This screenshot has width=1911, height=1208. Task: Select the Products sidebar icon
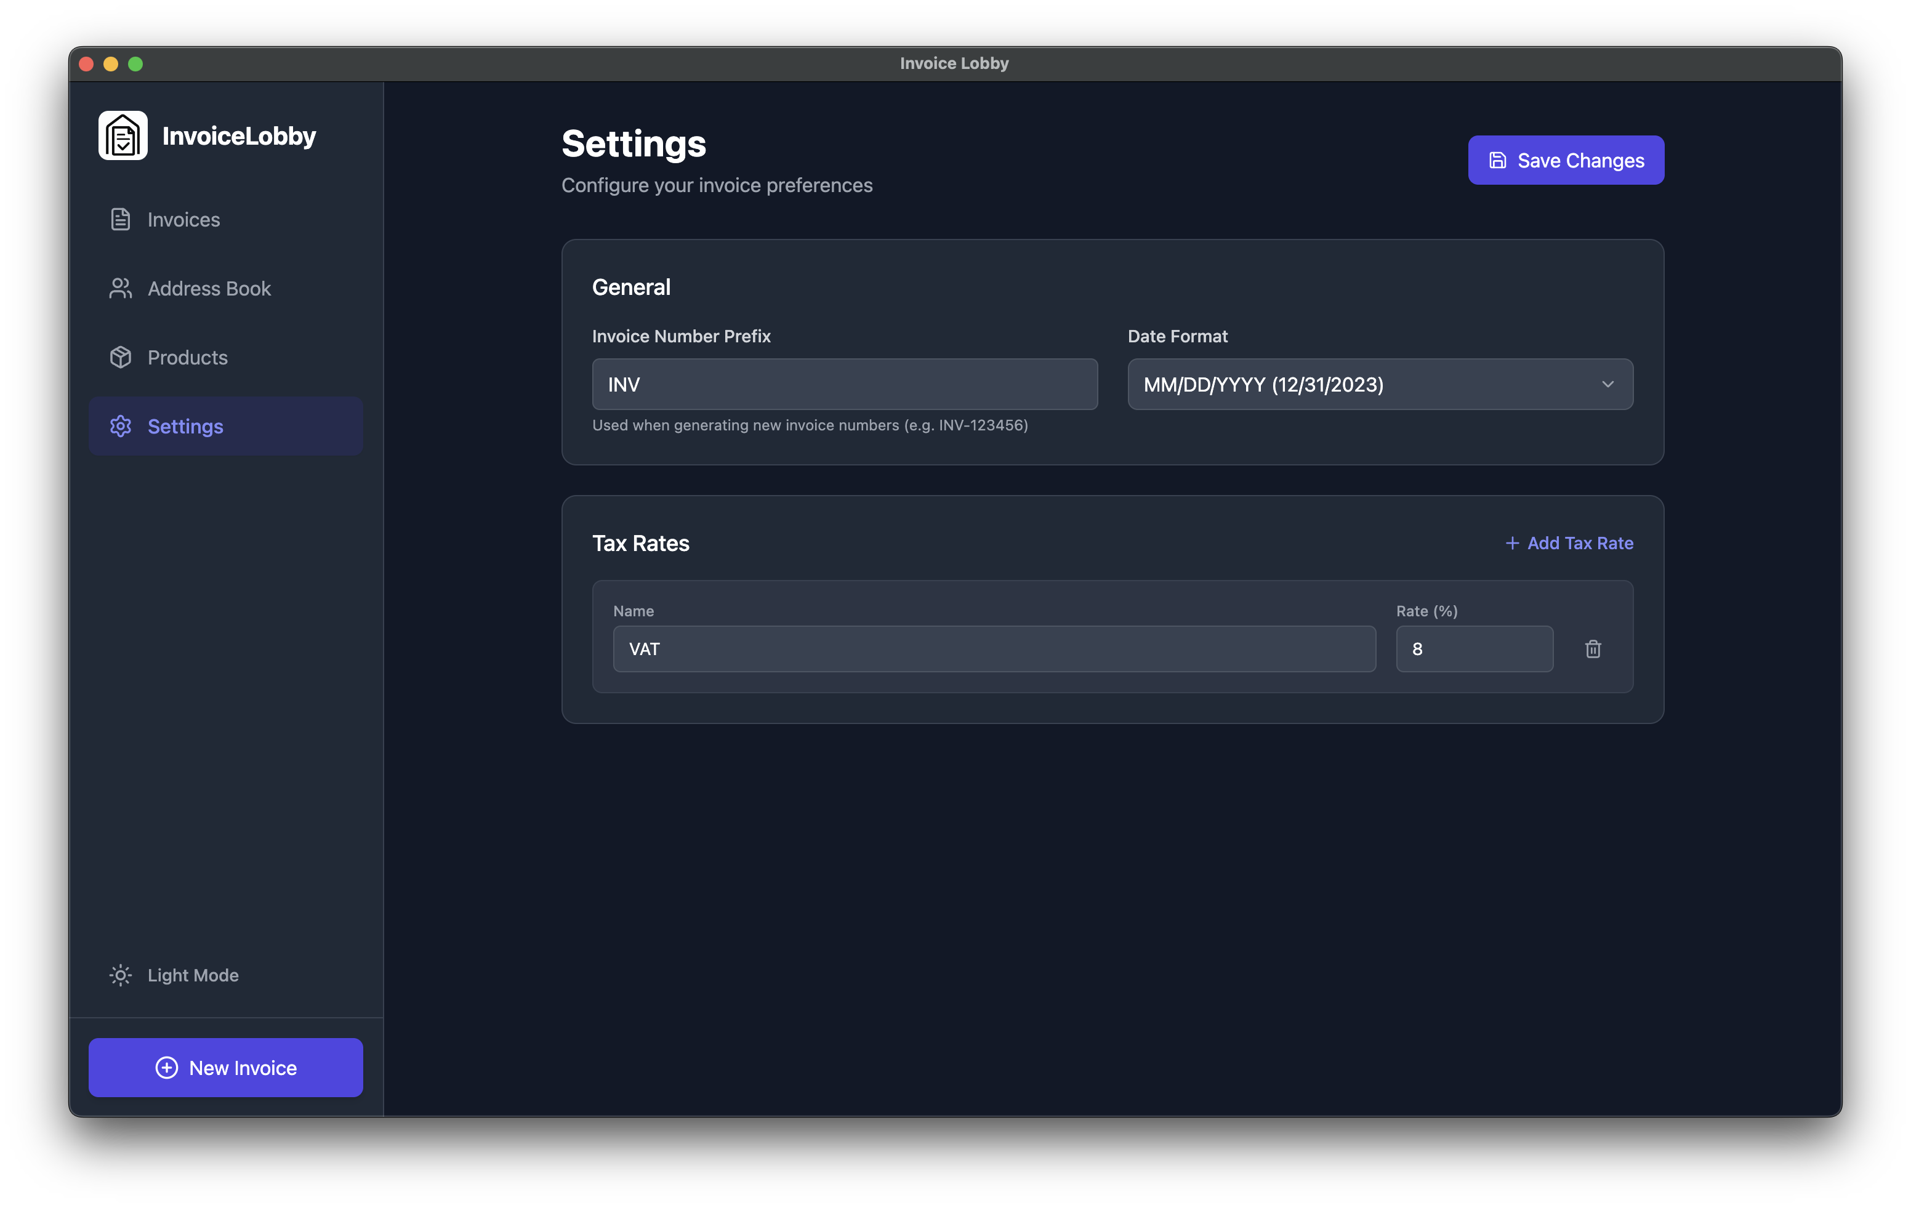click(x=120, y=357)
